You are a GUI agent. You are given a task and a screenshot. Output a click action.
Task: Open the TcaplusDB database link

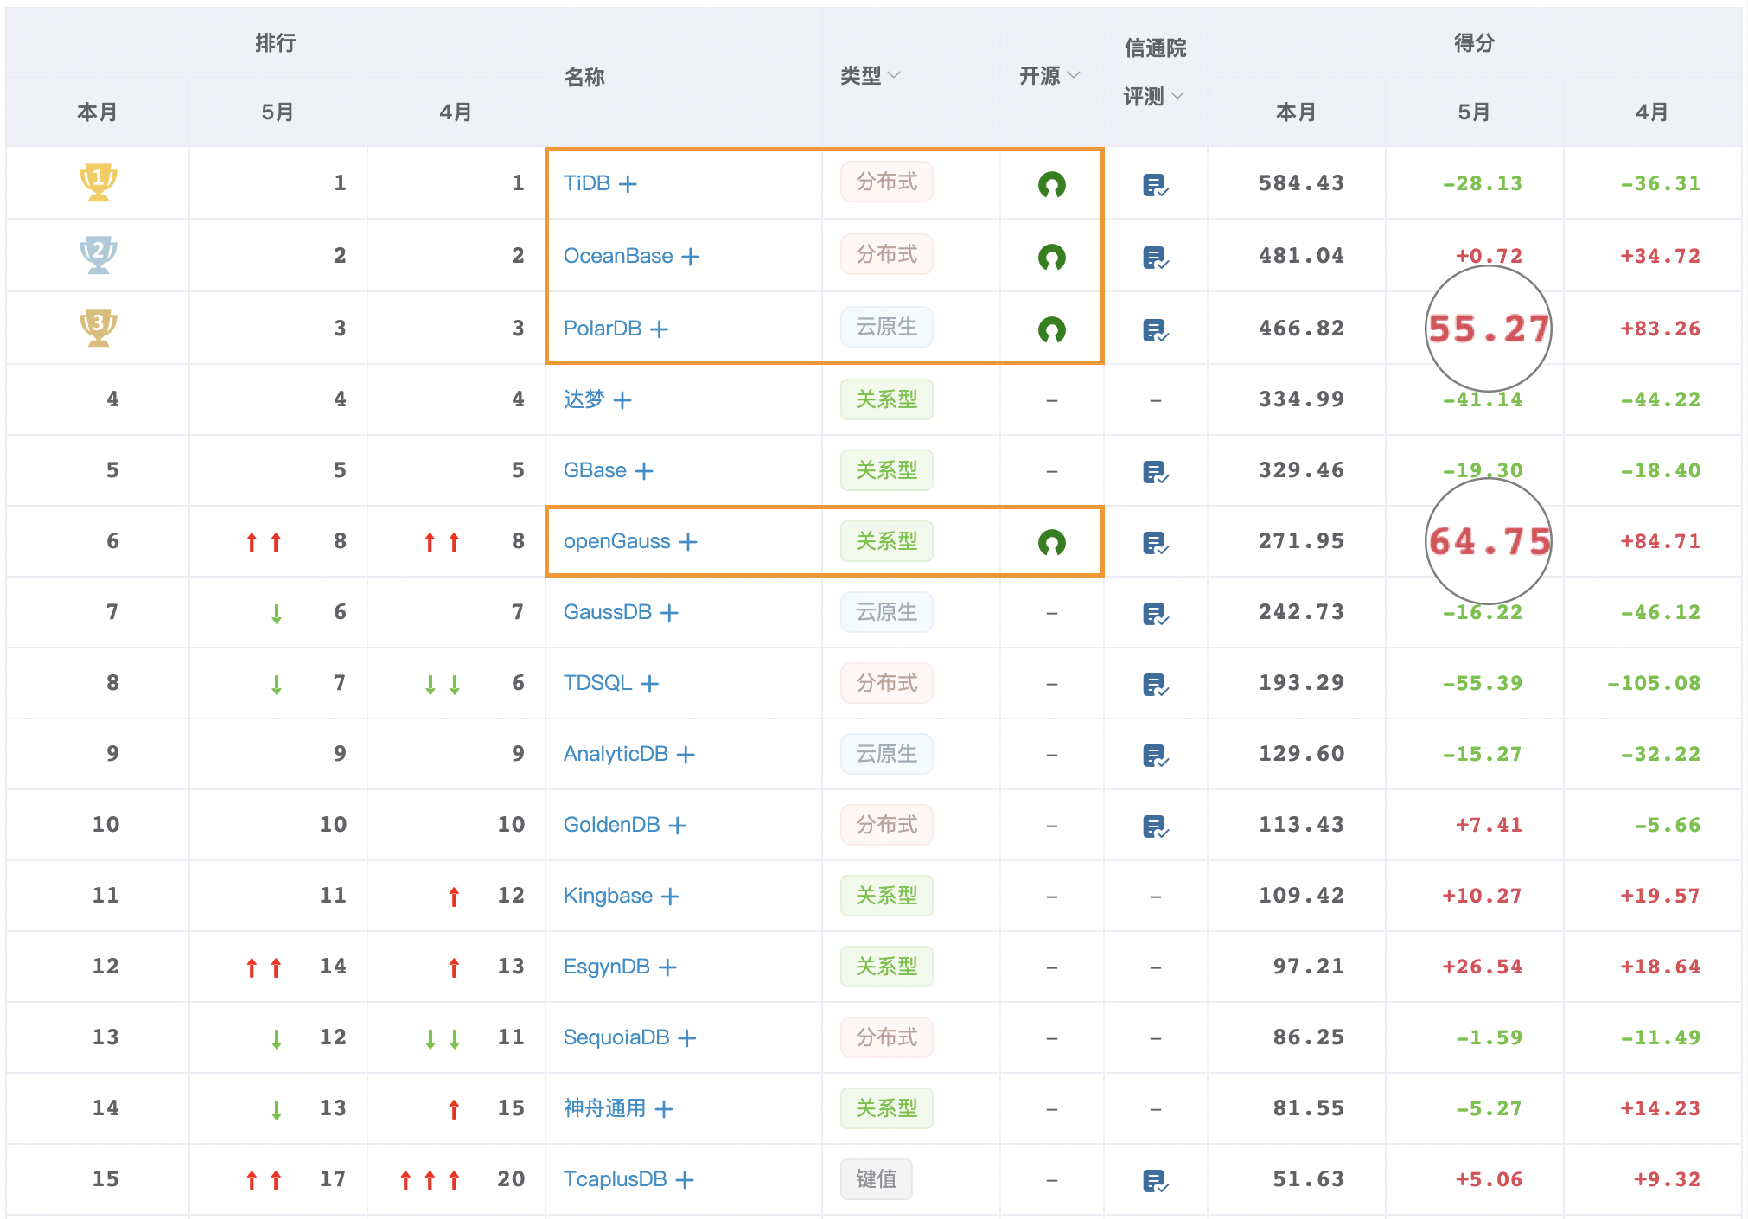point(616,1179)
